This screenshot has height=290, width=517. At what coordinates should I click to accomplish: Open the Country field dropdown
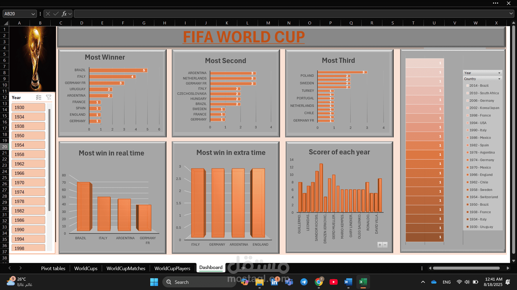(499, 79)
